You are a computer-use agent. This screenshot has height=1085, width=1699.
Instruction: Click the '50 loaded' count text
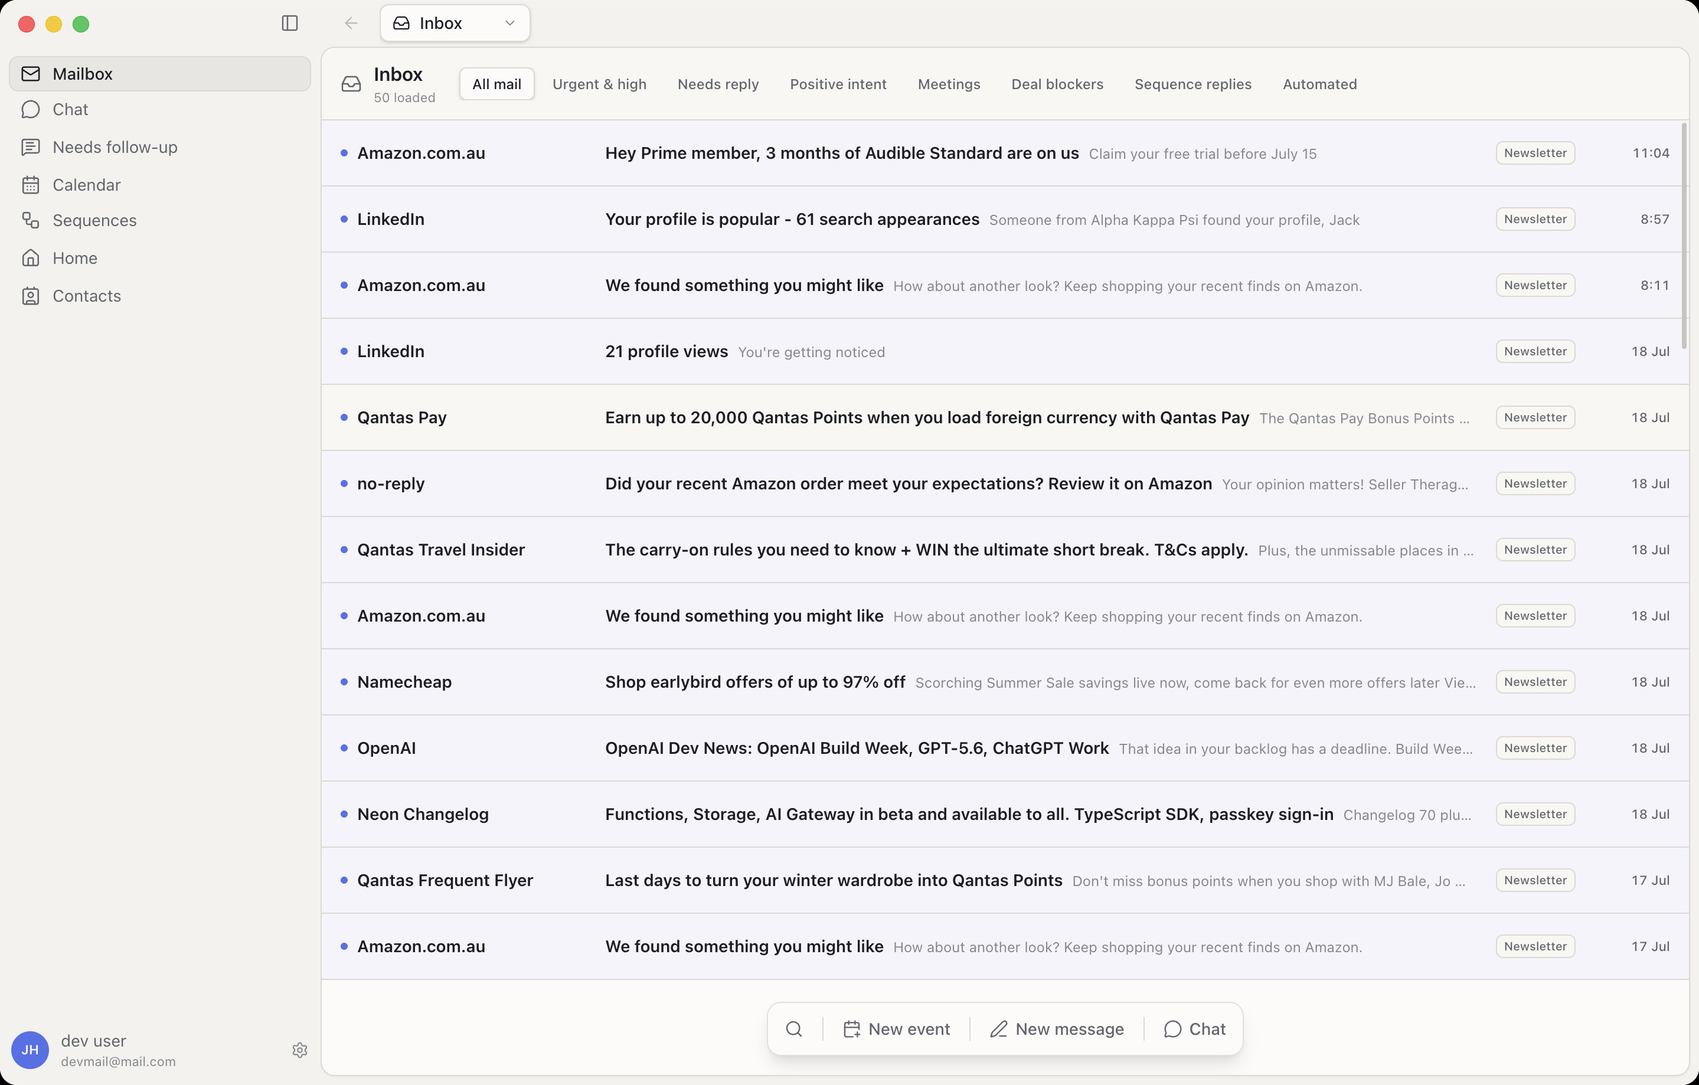(x=404, y=97)
